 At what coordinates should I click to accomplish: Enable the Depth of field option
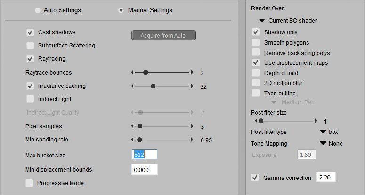pyautogui.click(x=256, y=73)
